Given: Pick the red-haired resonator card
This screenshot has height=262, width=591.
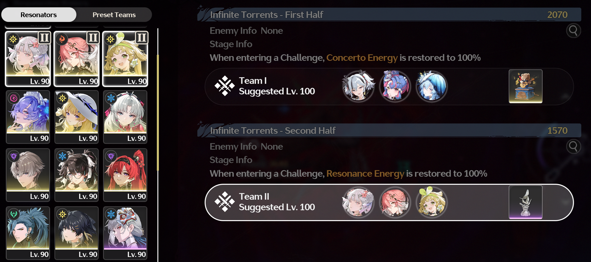Looking at the screenshot, I should pos(125,175).
